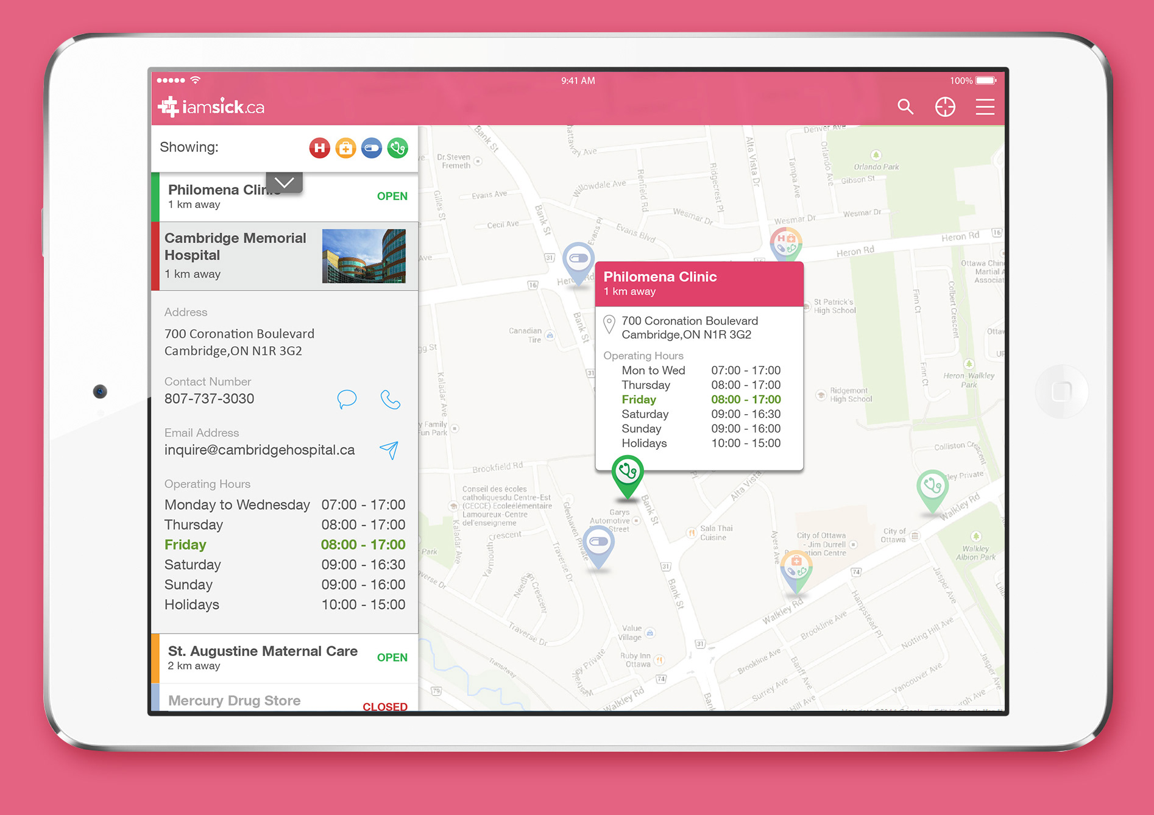Click the iamsick.ca logo
The height and width of the screenshot is (815, 1154).
(211, 107)
